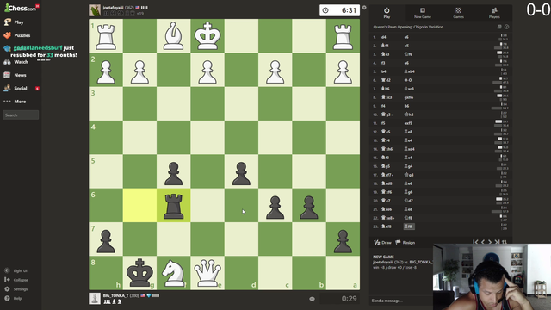This screenshot has width=551, height=310.
Task: Click the white king on e1
Action: [x=207, y=36]
